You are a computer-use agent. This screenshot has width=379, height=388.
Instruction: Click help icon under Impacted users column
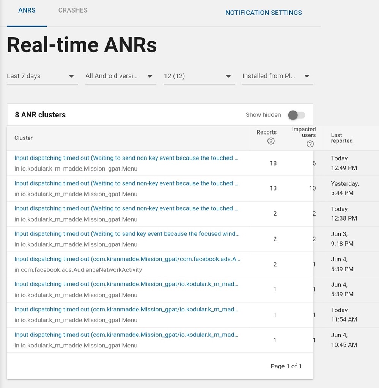click(310, 144)
